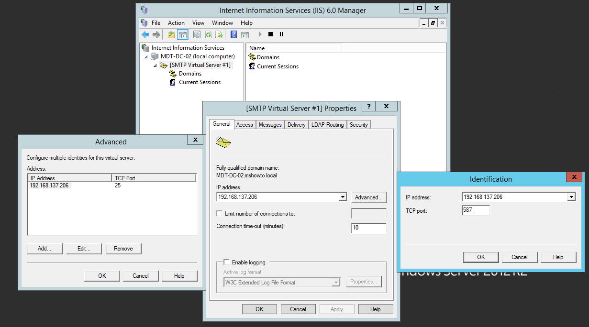Click the Up One Level folder icon
Image resolution: width=589 pixels, height=327 pixels.
point(171,34)
